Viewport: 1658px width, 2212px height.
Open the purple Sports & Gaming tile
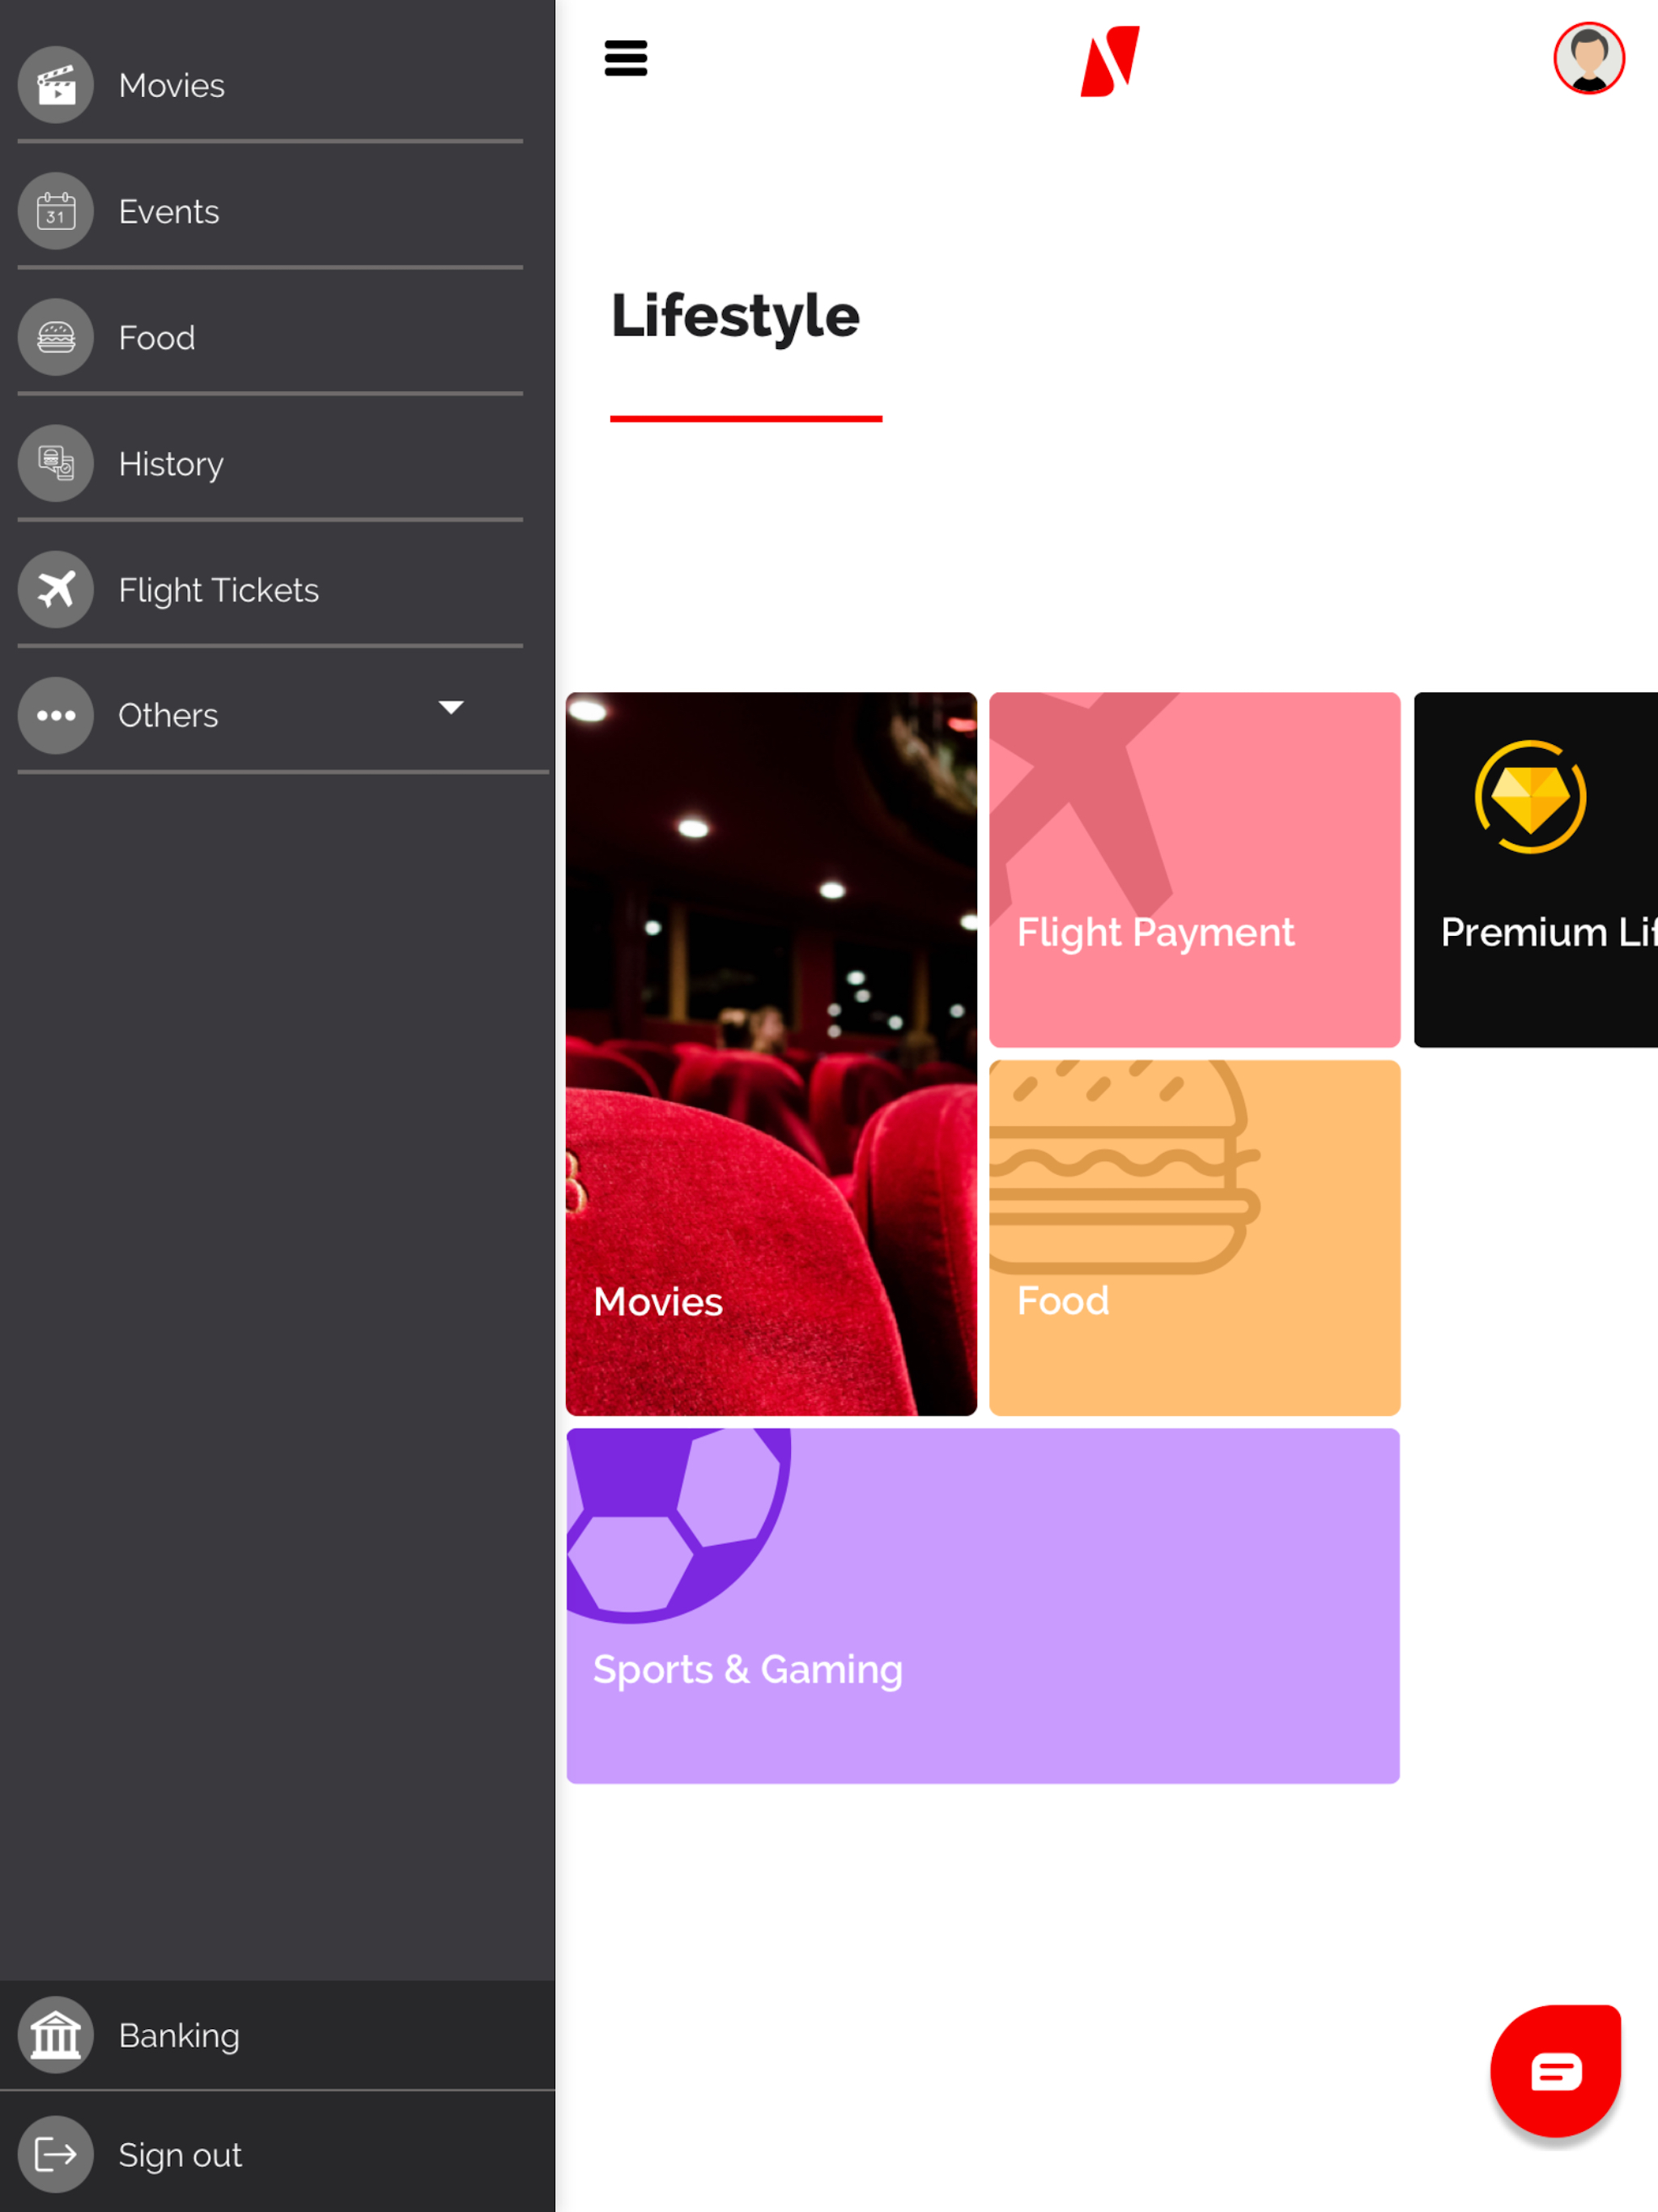982,1605
